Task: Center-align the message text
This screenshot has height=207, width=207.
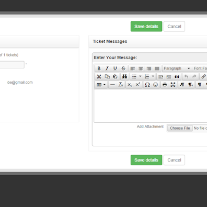Action: [x=141, y=68]
